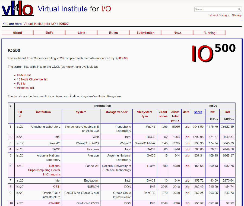Image resolution: width=244 pixels, height=206 pixels.
Task: Download zip for BeeGFS on Oracle Cloud row
Action: click(x=187, y=193)
